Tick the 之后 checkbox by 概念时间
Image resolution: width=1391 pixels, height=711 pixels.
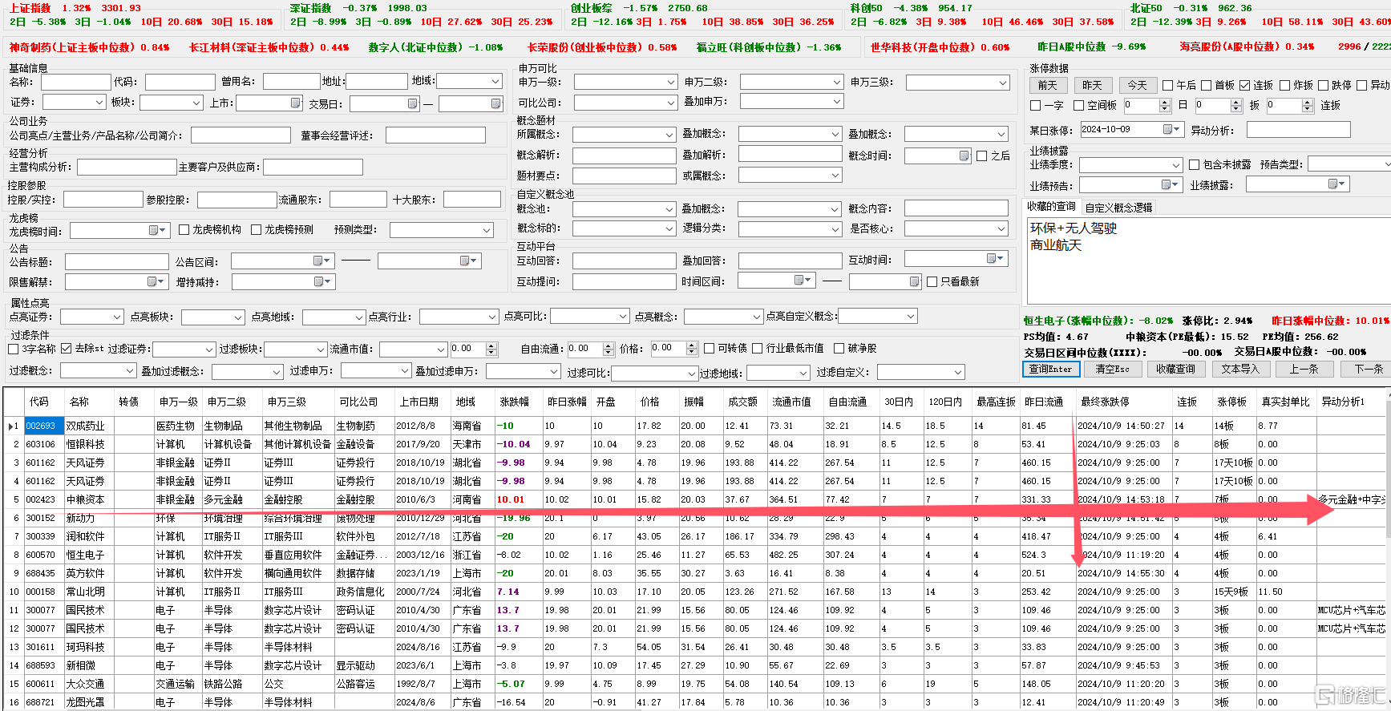pyautogui.click(x=981, y=156)
